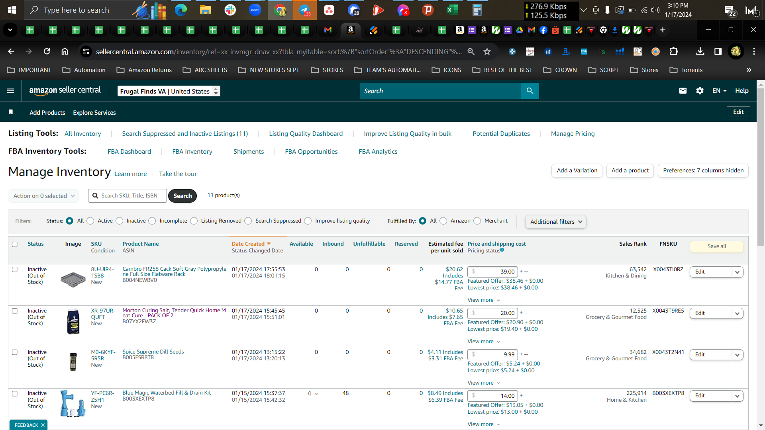Viewport: 765px width, 430px height.
Task: Open Calculator from the taskbar
Action: 477,10
